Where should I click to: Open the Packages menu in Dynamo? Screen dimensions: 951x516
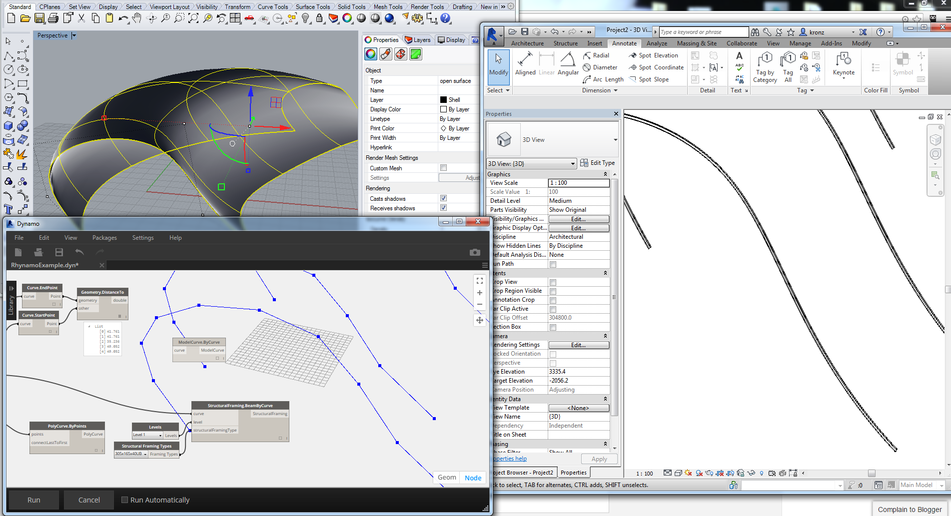click(x=104, y=238)
